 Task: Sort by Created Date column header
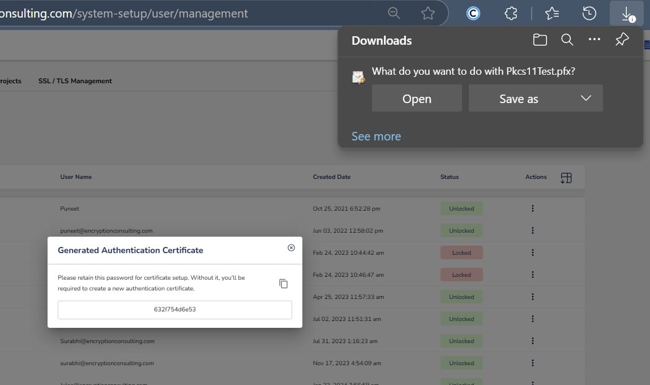click(x=332, y=177)
